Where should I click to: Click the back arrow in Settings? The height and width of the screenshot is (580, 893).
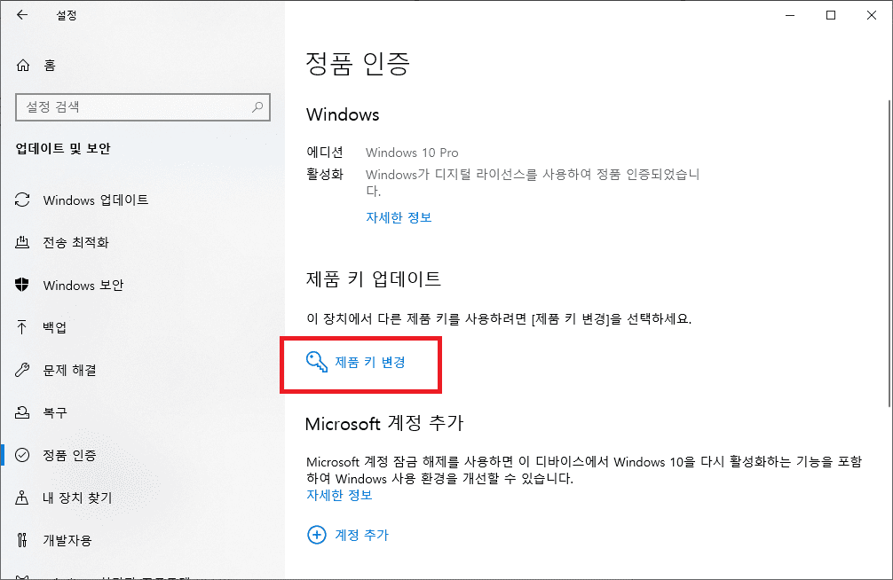pyautogui.click(x=22, y=15)
